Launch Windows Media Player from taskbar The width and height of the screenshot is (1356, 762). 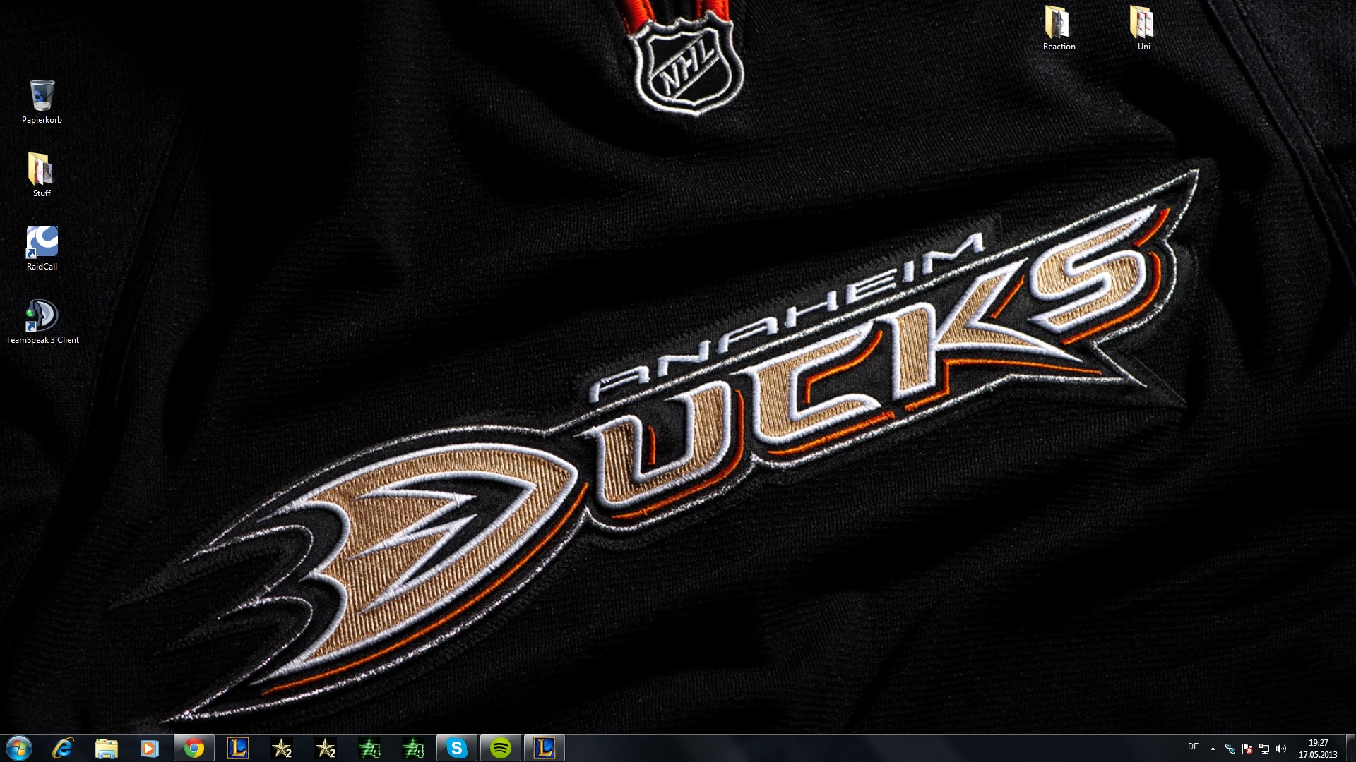150,748
